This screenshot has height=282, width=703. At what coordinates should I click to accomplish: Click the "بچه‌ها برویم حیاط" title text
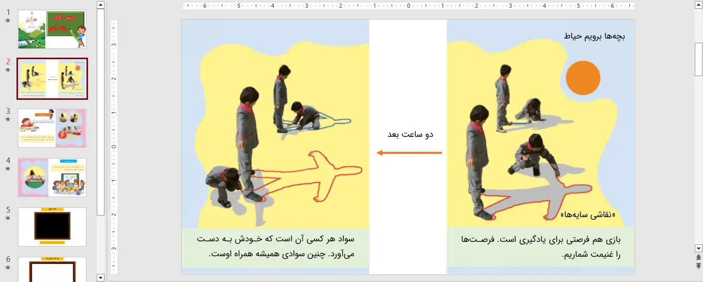pos(595,37)
